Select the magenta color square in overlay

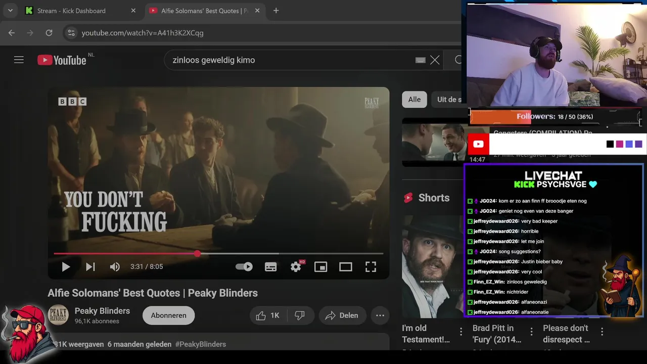click(x=620, y=144)
